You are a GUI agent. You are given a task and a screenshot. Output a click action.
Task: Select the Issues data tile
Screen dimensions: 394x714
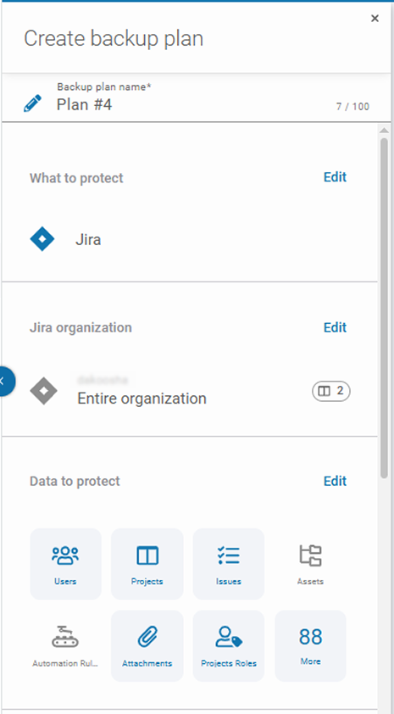pyautogui.click(x=229, y=564)
